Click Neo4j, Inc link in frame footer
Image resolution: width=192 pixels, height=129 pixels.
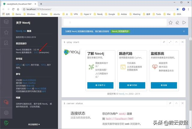[x=123, y=94]
